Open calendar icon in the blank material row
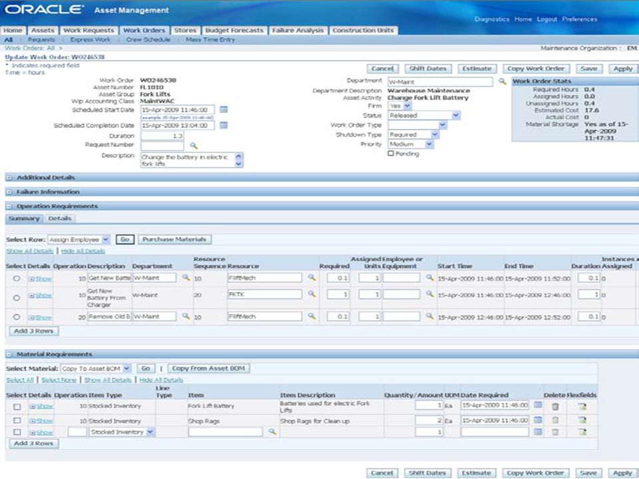This screenshot has width=639, height=479. [x=538, y=432]
